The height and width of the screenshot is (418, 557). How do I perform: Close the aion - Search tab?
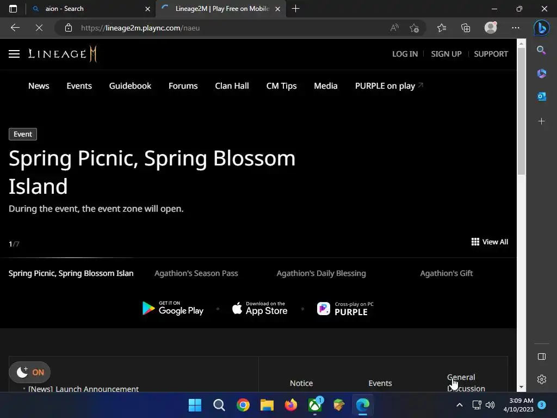[x=147, y=9]
